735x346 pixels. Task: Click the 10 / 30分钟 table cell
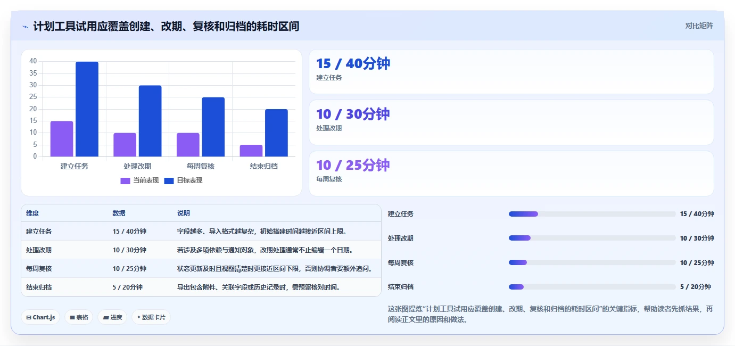tap(129, 250)
